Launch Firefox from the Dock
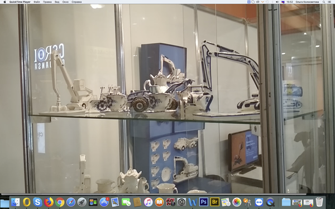The height and width of the screenshot is (209, 335). click(49, 202)
